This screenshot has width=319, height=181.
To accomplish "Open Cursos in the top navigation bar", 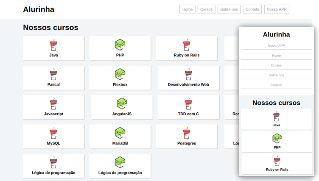I will pos(206,9).
